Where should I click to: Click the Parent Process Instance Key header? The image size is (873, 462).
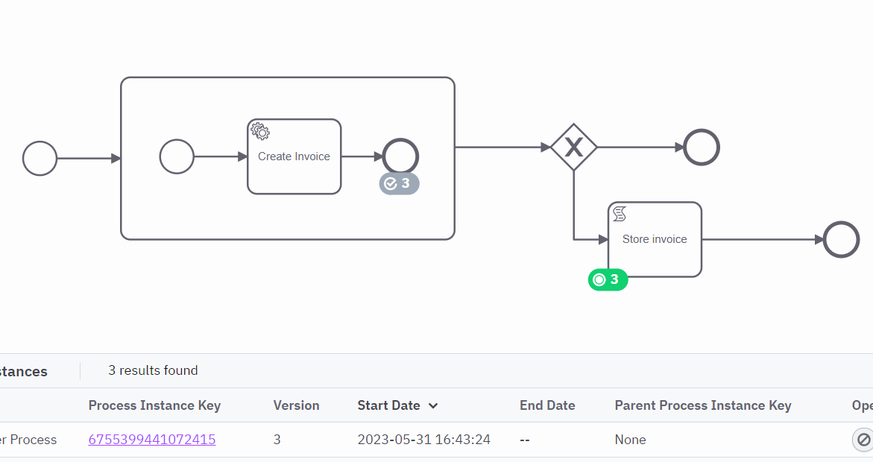click(702, 405)
